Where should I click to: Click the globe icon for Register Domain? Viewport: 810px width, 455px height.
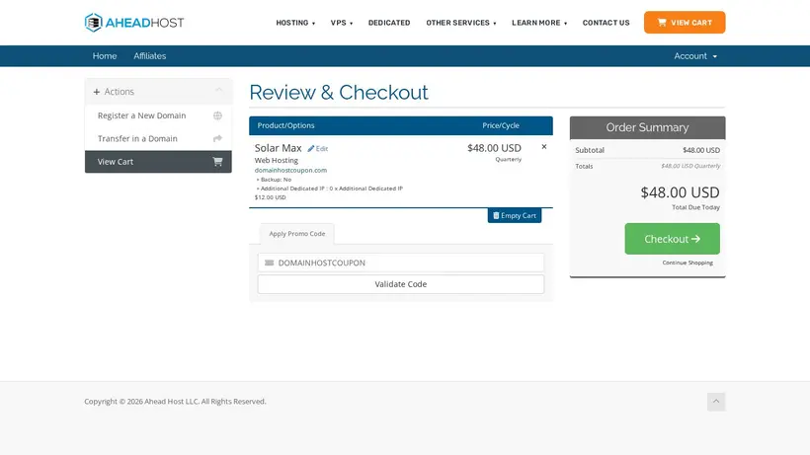pos(217,115)
